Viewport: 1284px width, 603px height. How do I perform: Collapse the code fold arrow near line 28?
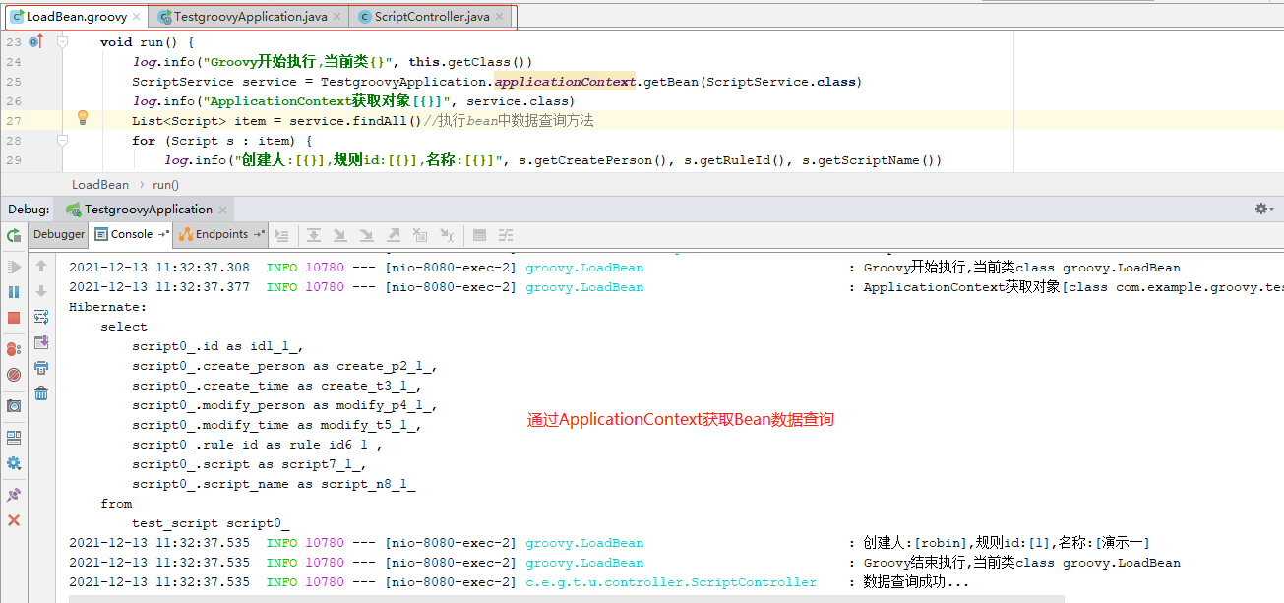tap(62, 140)
